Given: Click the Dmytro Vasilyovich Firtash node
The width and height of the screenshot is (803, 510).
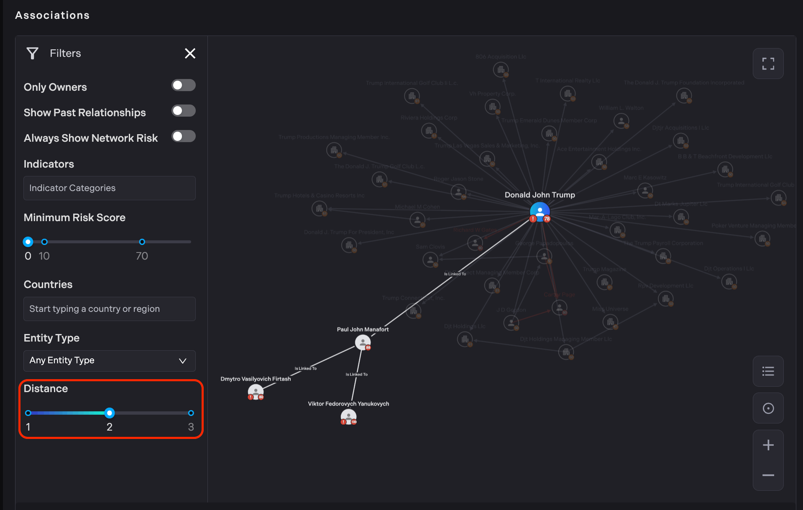Looking at the screenshot, I should [255, 392].
